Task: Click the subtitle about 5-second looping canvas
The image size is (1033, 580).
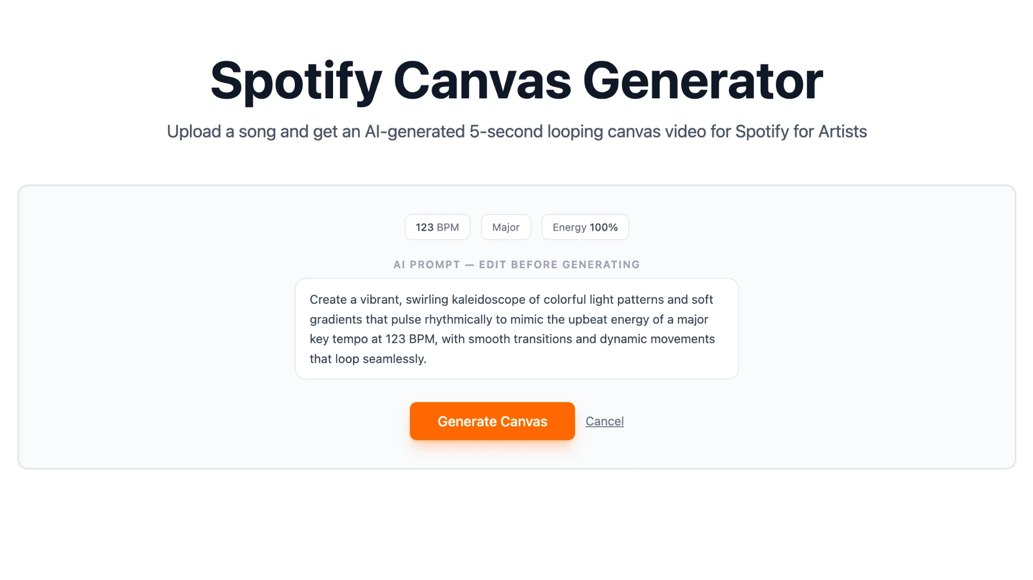Action: [516, 131]
